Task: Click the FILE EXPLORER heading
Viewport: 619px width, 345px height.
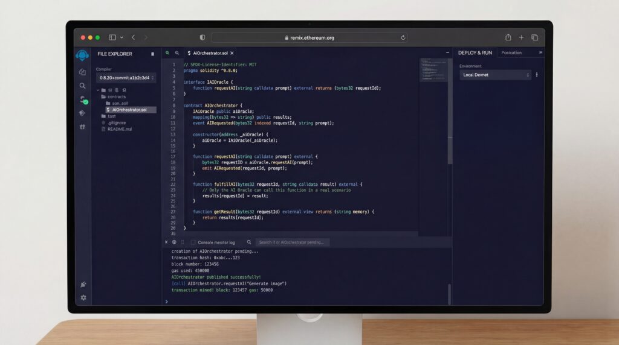Action: 115,54
